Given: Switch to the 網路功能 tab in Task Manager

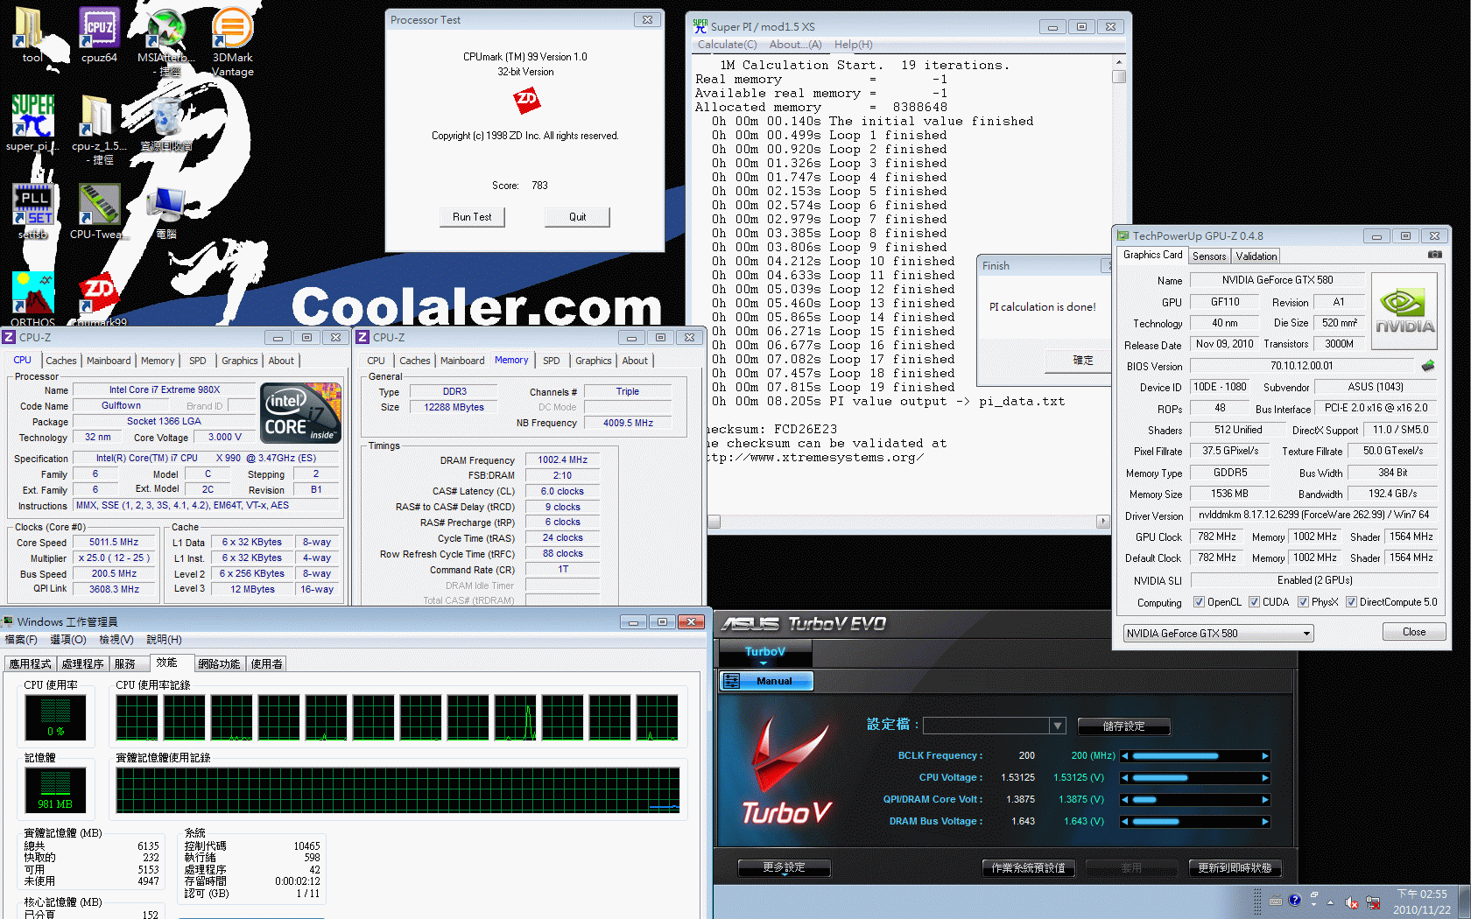Looking at the screenshot, I should coord(219,664).
